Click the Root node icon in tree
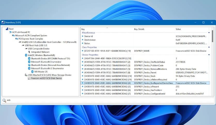216x125 pixels. [x=7, y=29]
